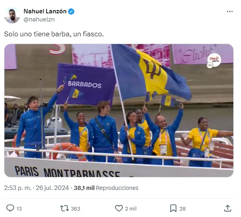Image resolution: width=241 pixels, height=217 pixels.
Task: Play the Barbados delegation boat video
Action: (119, 110)
